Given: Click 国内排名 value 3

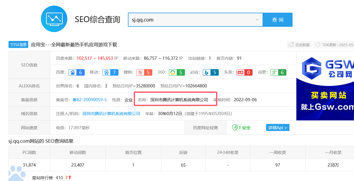Looking at the screenshot, I should pos(106,86).
